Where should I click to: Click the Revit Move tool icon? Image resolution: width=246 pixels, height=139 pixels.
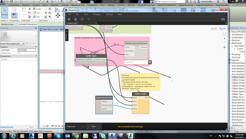point(58,16)
